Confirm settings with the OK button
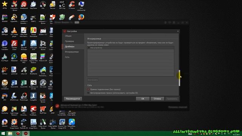This screenshot has height=136, width=242. pyautogui.click(x=143, y=99)
